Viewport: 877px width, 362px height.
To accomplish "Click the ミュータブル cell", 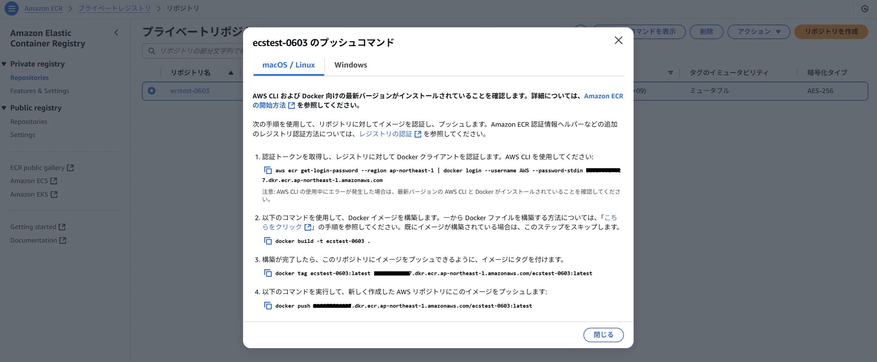I will click(709, 91).
